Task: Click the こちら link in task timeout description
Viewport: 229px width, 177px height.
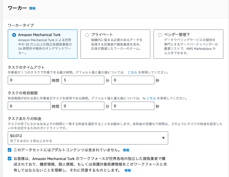Action: click(x=132, y=72)
